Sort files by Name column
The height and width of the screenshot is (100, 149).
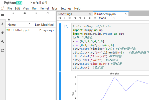pos(19,24)
